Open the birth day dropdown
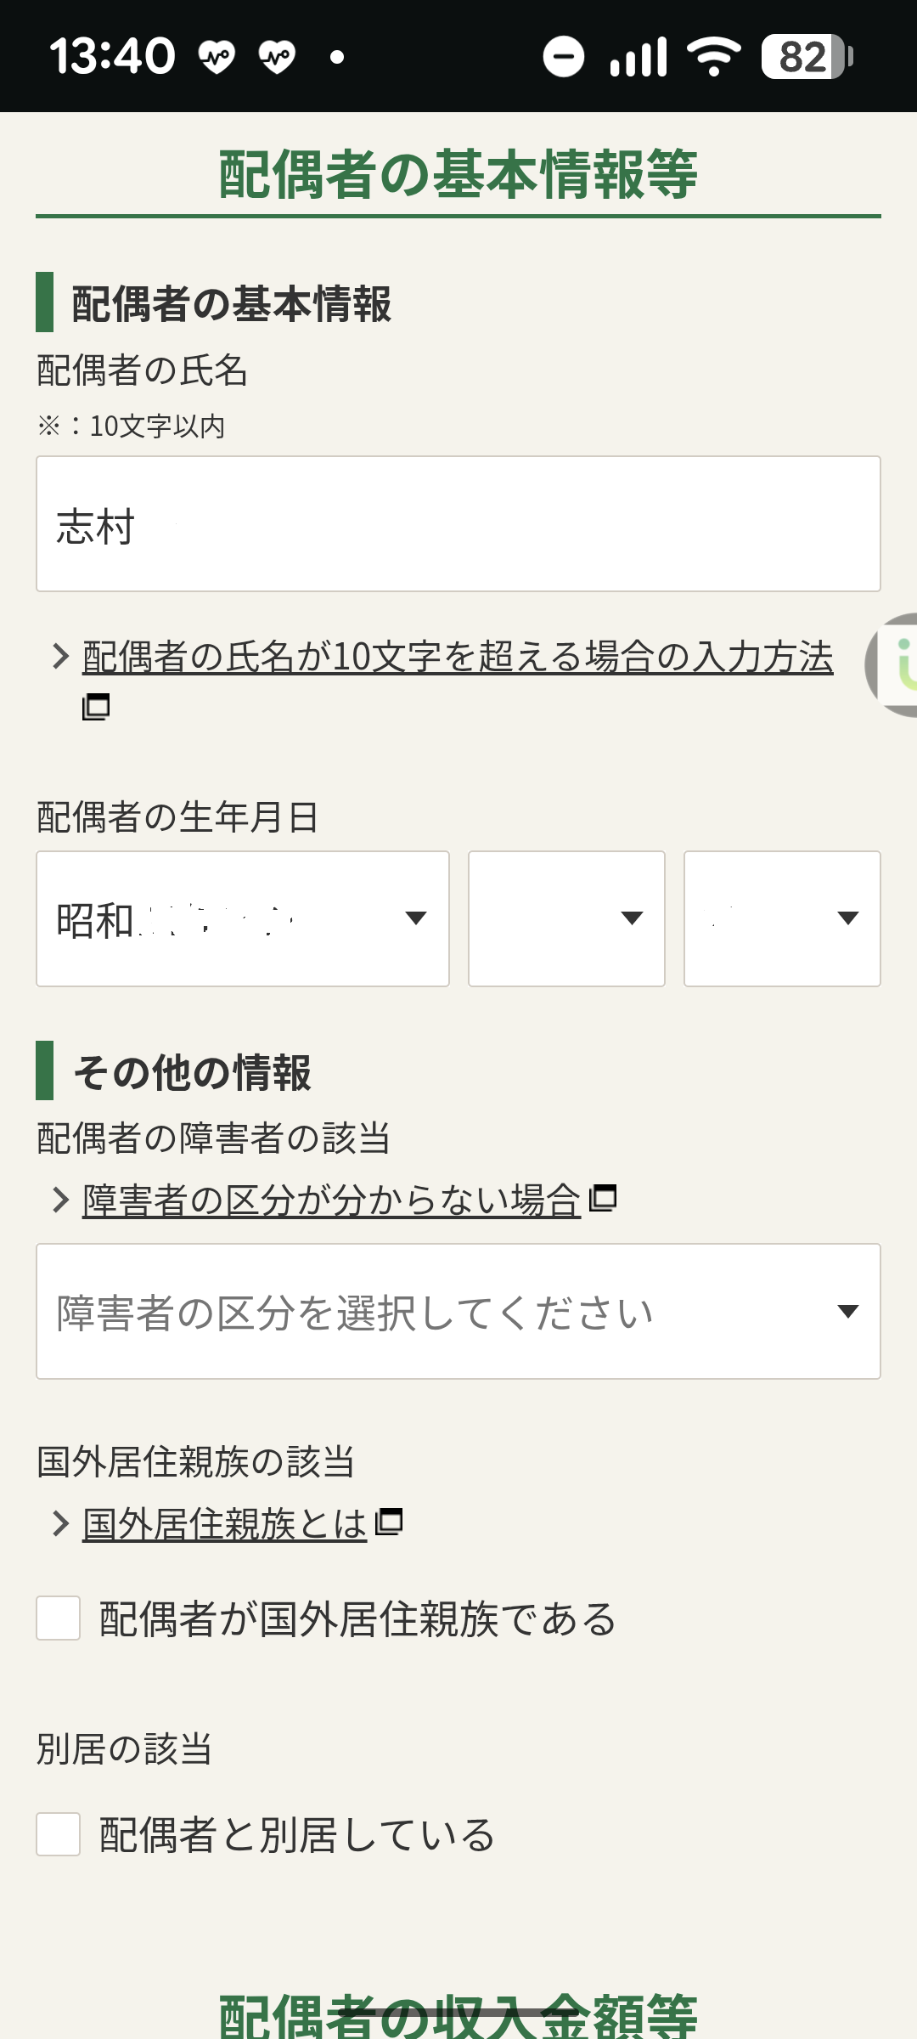 point(782,918)
